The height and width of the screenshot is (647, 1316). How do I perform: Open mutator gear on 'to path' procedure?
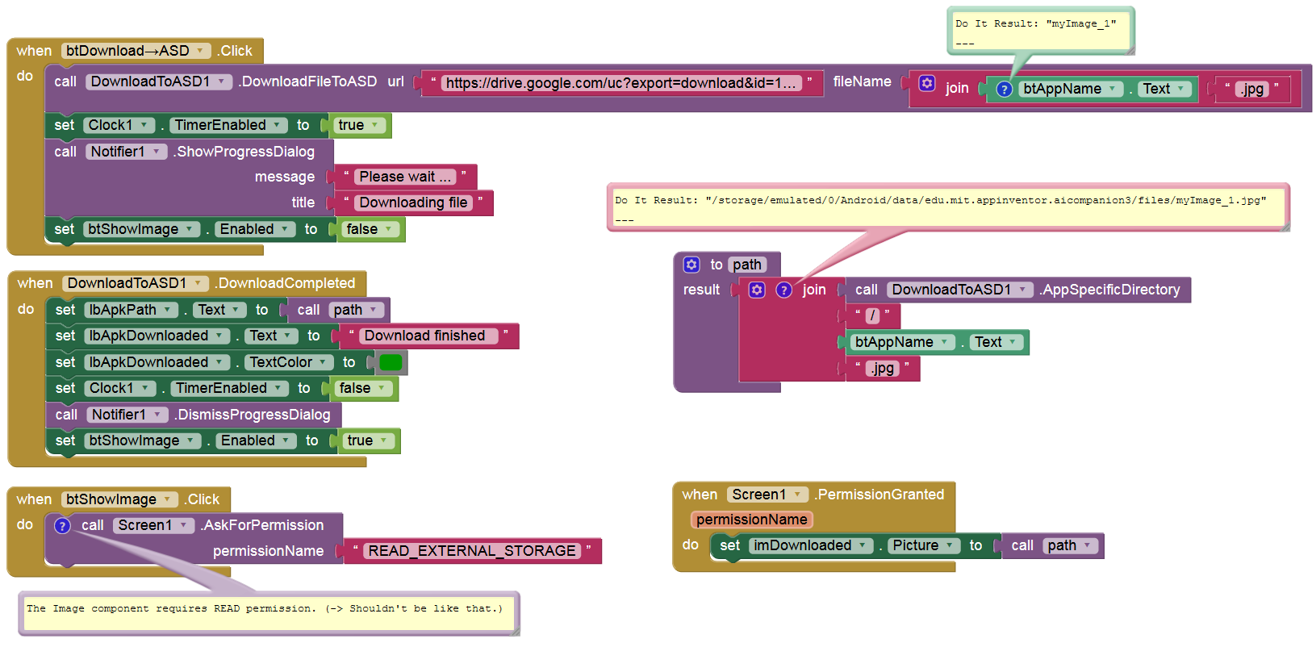691,265
